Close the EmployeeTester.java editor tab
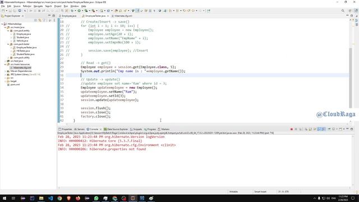The width and height of the screenshot is (359, 202). click(108, 16)
